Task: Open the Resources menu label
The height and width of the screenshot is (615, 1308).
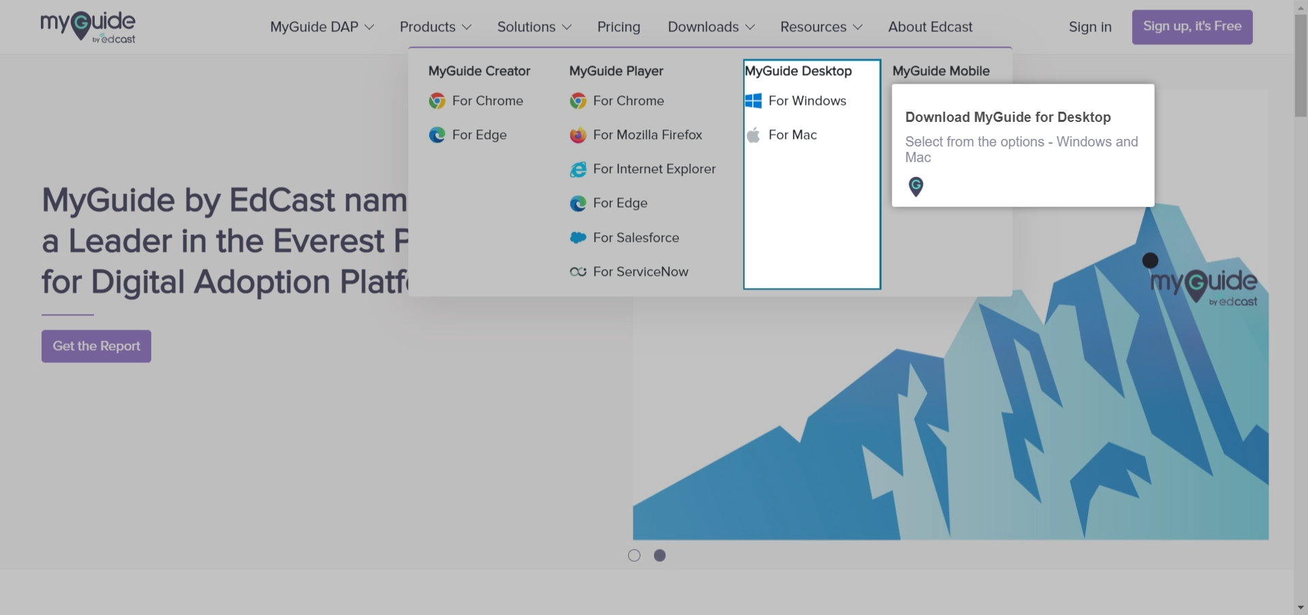Action: point(813,27)
